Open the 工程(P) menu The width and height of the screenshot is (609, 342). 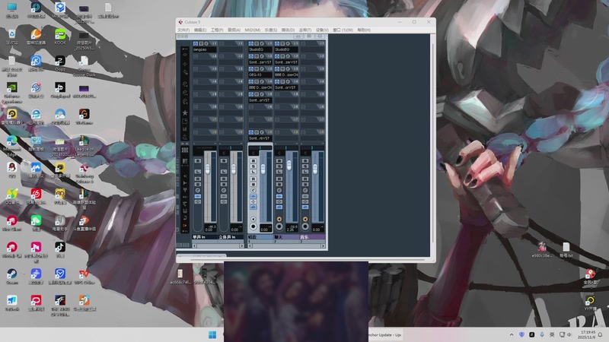pyautogui.click(x=217, y=30)
